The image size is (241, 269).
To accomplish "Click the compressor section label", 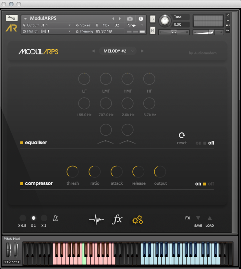I will pos(39,183).
